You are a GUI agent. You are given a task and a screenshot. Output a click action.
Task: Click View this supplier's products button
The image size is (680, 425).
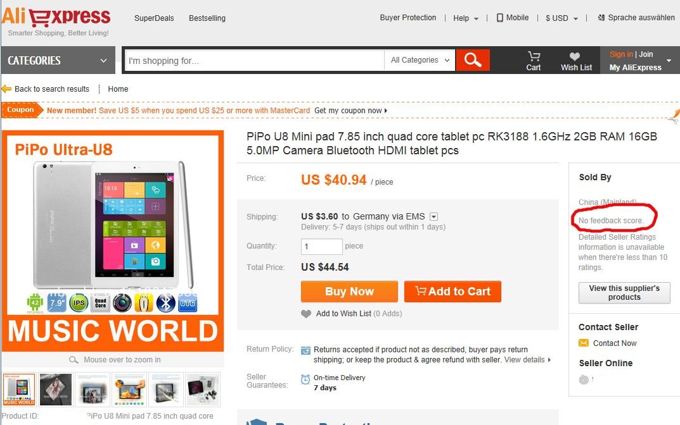[624, 293]
